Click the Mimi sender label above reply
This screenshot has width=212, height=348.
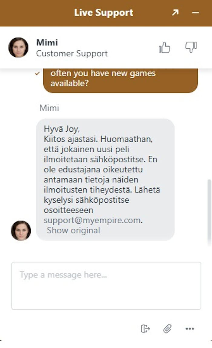click(x=49, y=108)
